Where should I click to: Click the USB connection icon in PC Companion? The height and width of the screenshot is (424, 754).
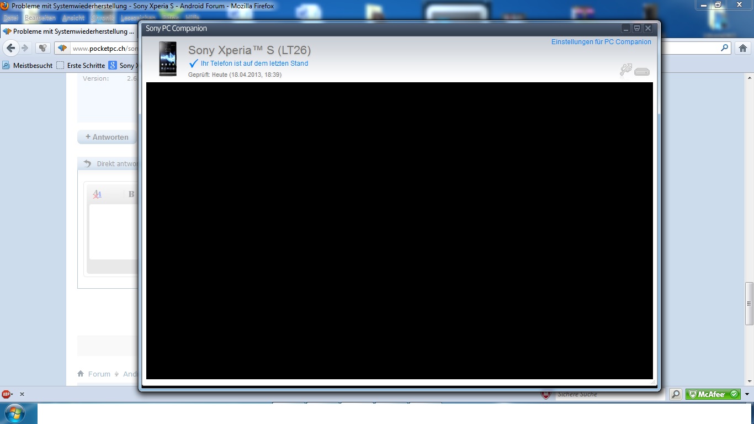[x=625, y=70]
